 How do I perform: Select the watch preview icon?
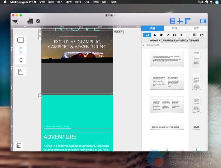click(21, 60)
